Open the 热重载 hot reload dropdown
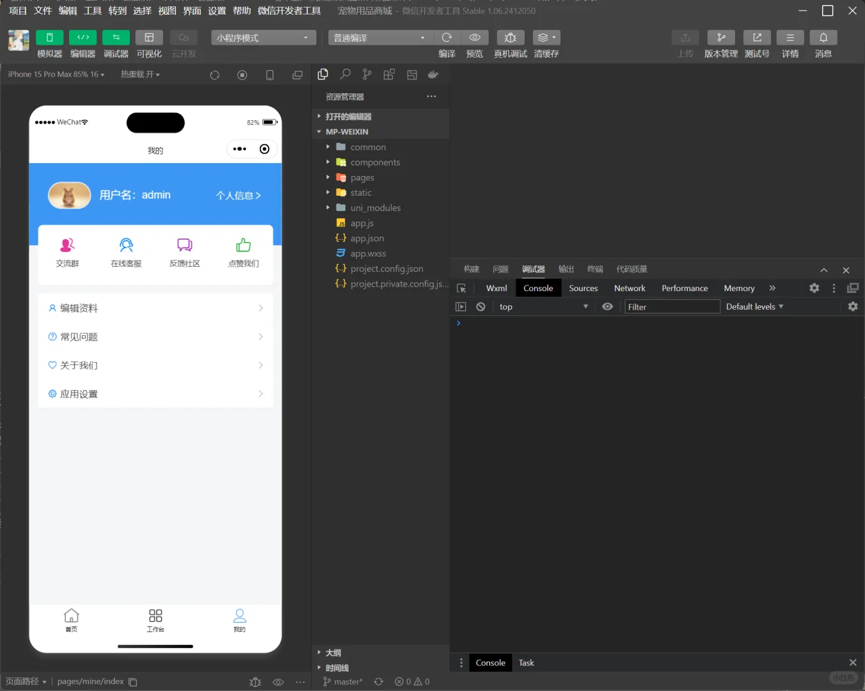This screenshot has height=691, width=865. pyautogui.click(x=140, y=74)
